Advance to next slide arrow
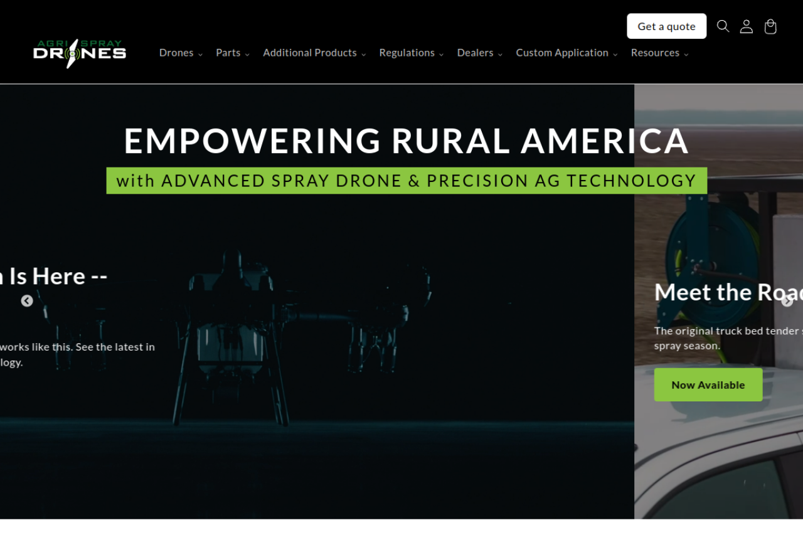803x535 pixels. click(x=787, y=301)
